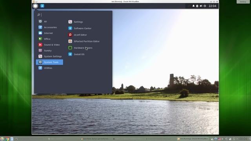The height and width of the screenshot is (141, 251).
Task: Select the Sound & Video category
Action: tap(49, 45)
